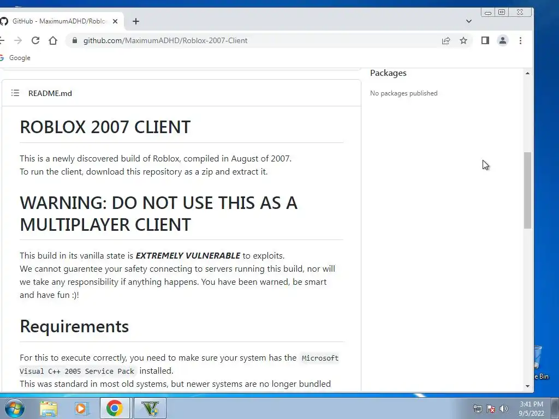559x419 pixels.
Task: Open the Chrome profile menu
Action: 503,40
